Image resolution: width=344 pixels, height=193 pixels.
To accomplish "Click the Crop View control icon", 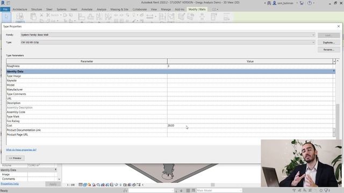I will tap(103, 184).
